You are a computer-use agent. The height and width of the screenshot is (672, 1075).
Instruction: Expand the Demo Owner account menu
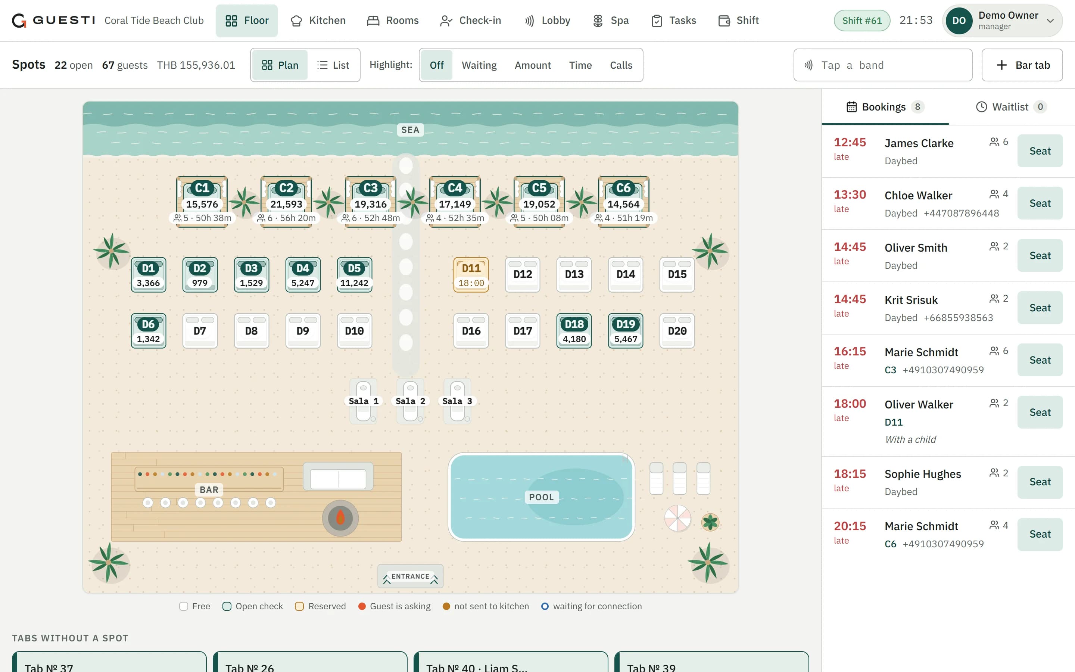(x=1002, y=21)
